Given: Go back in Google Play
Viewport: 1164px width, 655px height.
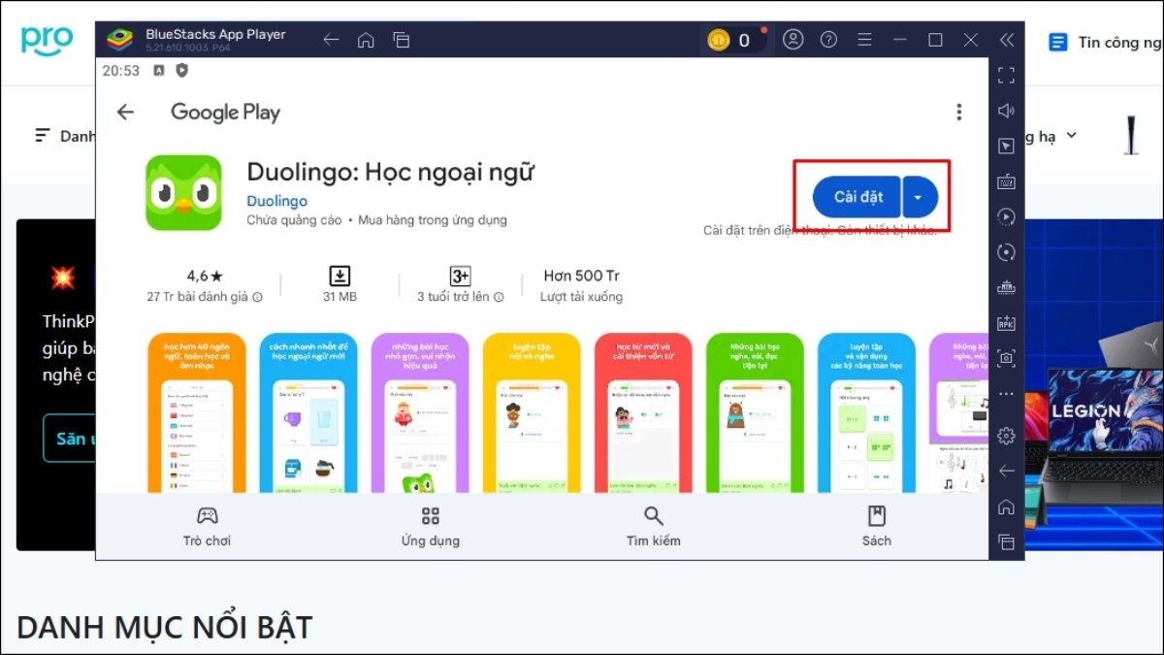Looking at the screenshot, I should (125, 112).
